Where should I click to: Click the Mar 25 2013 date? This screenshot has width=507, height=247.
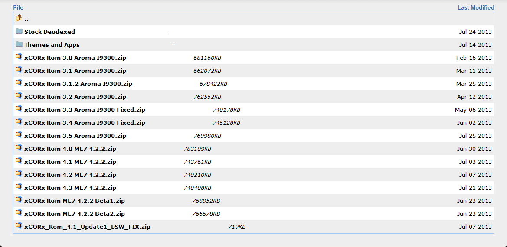[474, 84]
